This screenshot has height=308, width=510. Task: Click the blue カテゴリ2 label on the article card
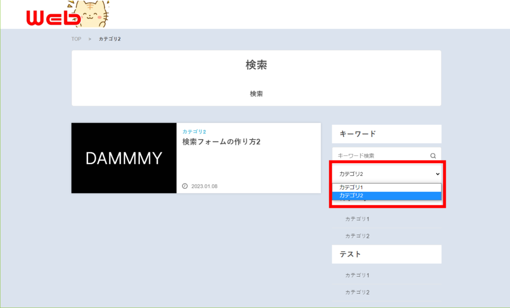pos(194,132)
